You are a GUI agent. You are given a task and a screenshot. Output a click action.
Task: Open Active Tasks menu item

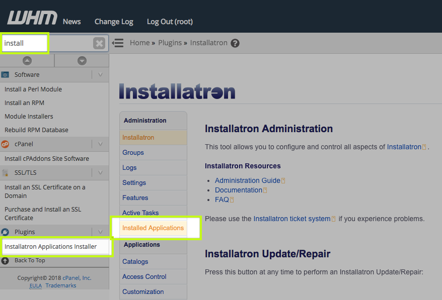click(153, 213)
